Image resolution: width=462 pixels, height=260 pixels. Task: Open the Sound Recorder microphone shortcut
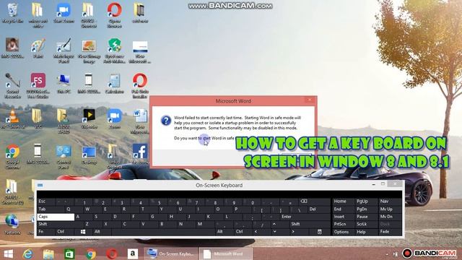13,86
